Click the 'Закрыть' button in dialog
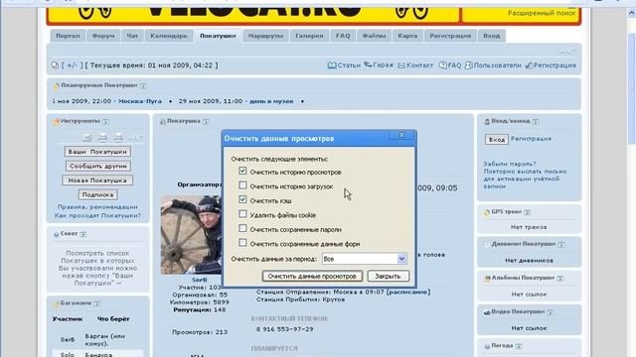636x357 pixels. point(388,276)
